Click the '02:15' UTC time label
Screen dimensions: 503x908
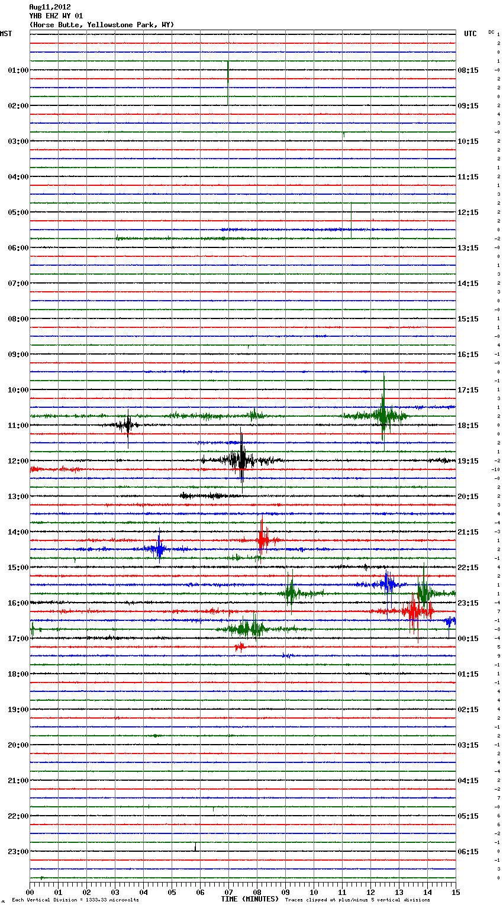pyautogui.click(x=468, y=710)
